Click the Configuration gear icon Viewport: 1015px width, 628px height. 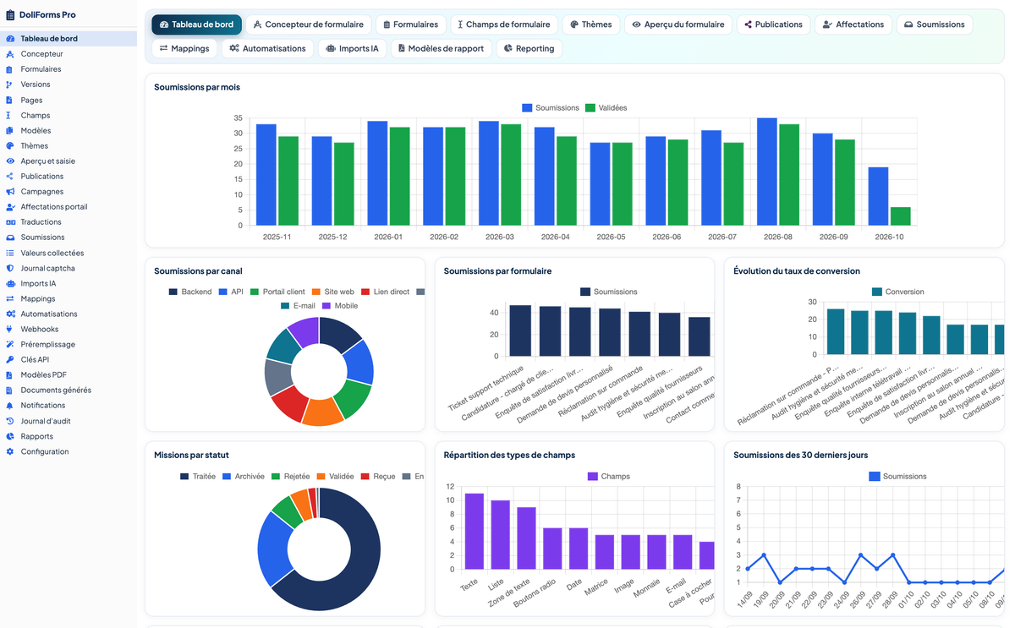tap(10, 451)
